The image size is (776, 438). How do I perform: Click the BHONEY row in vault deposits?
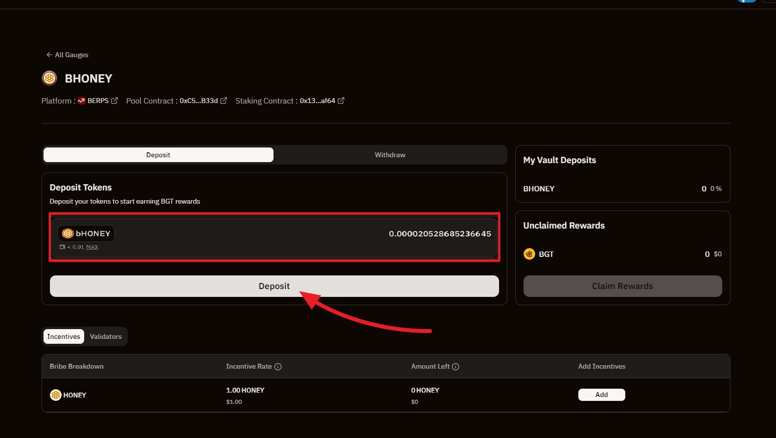[622, 188]
